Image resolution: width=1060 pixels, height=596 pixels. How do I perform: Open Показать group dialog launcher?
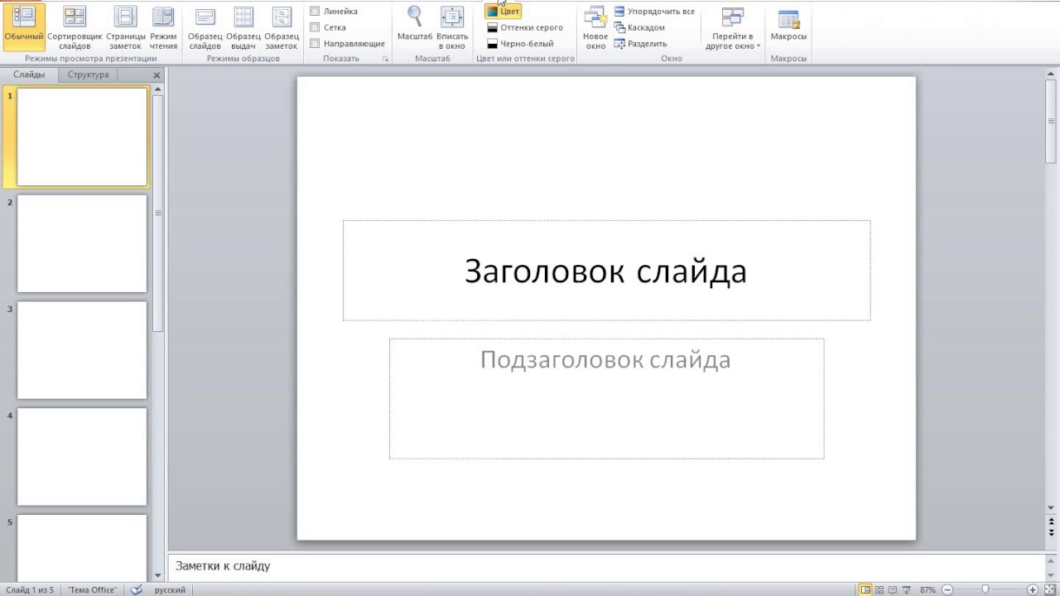pyautogui.click(x=386, y=59)
